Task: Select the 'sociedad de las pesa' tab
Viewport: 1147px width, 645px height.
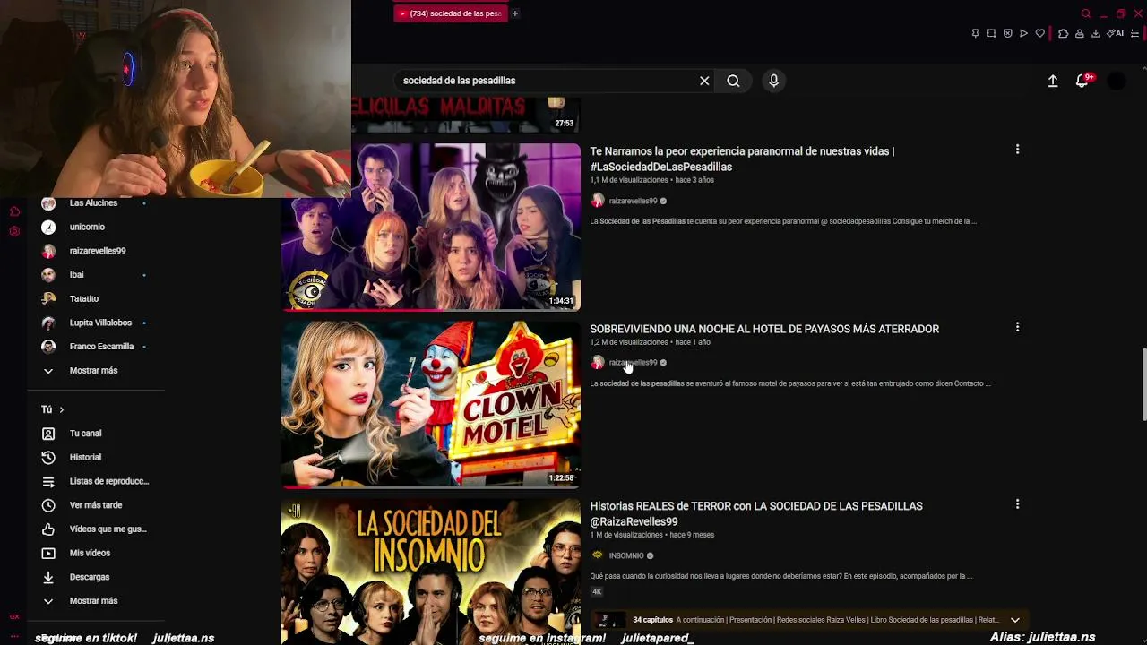Action: pos(451,13)
